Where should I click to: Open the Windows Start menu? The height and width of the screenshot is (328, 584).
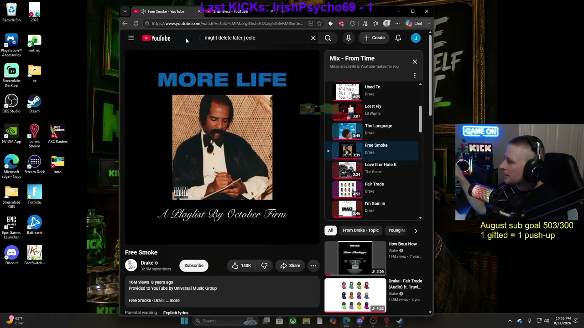pos(184,321)
